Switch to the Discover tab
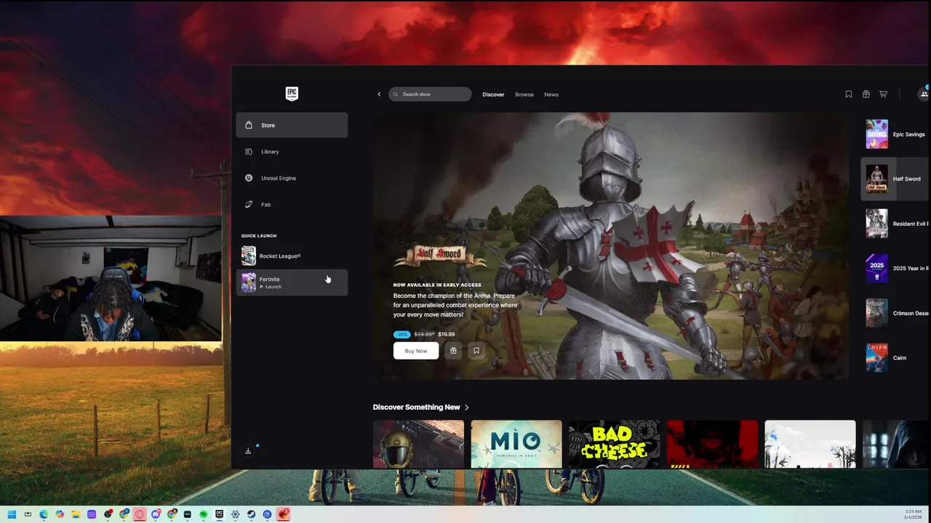Viewport: 931px width, 523px height. pos(493,94)
